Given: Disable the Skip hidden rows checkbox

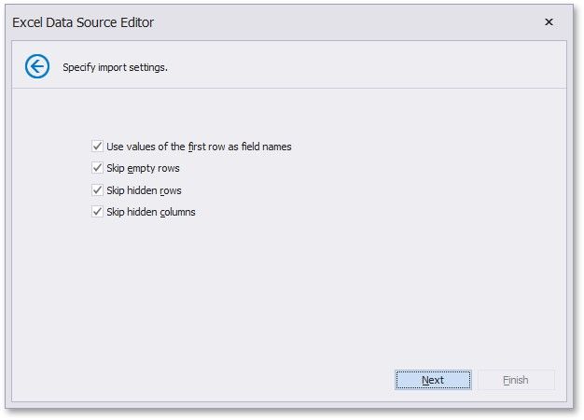Looking at the screenshot, I should coord(97,190).
